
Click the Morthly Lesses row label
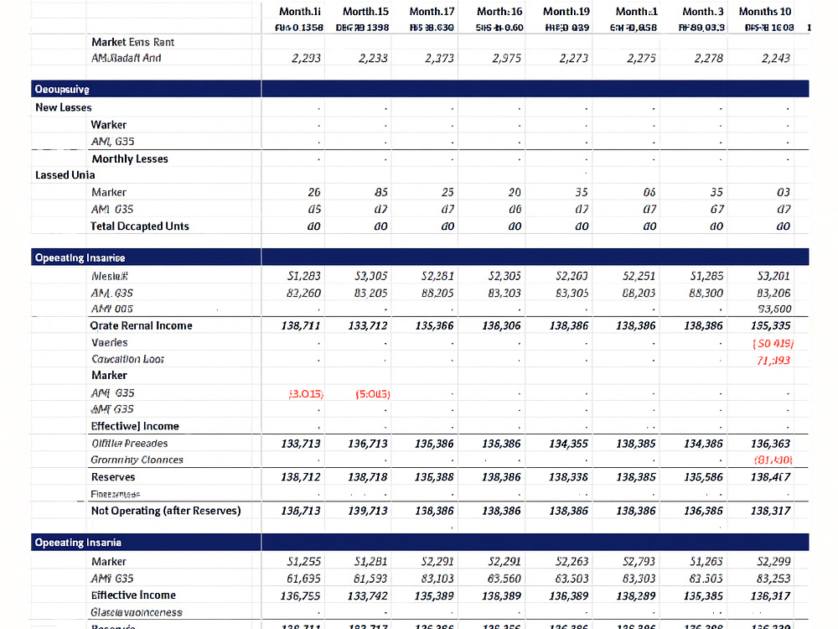tap(130, 159)
